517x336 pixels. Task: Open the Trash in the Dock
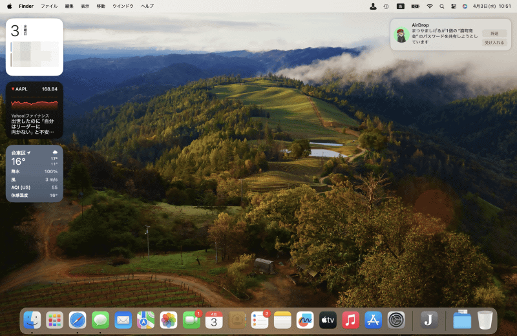click(485, 320)
